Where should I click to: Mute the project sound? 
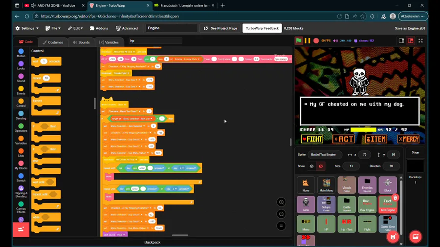coord(335,41)
